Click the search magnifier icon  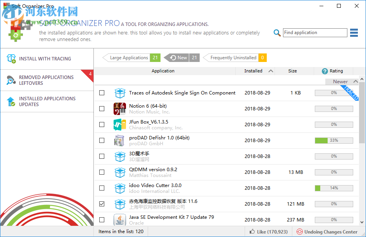[x=277, y=33]
